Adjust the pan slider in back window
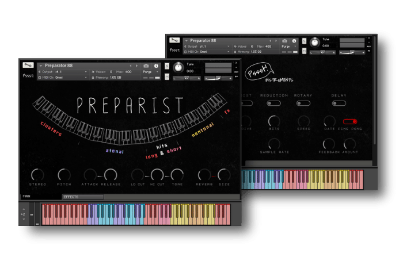This screenshot has width=403, height=253. point(322,52)
